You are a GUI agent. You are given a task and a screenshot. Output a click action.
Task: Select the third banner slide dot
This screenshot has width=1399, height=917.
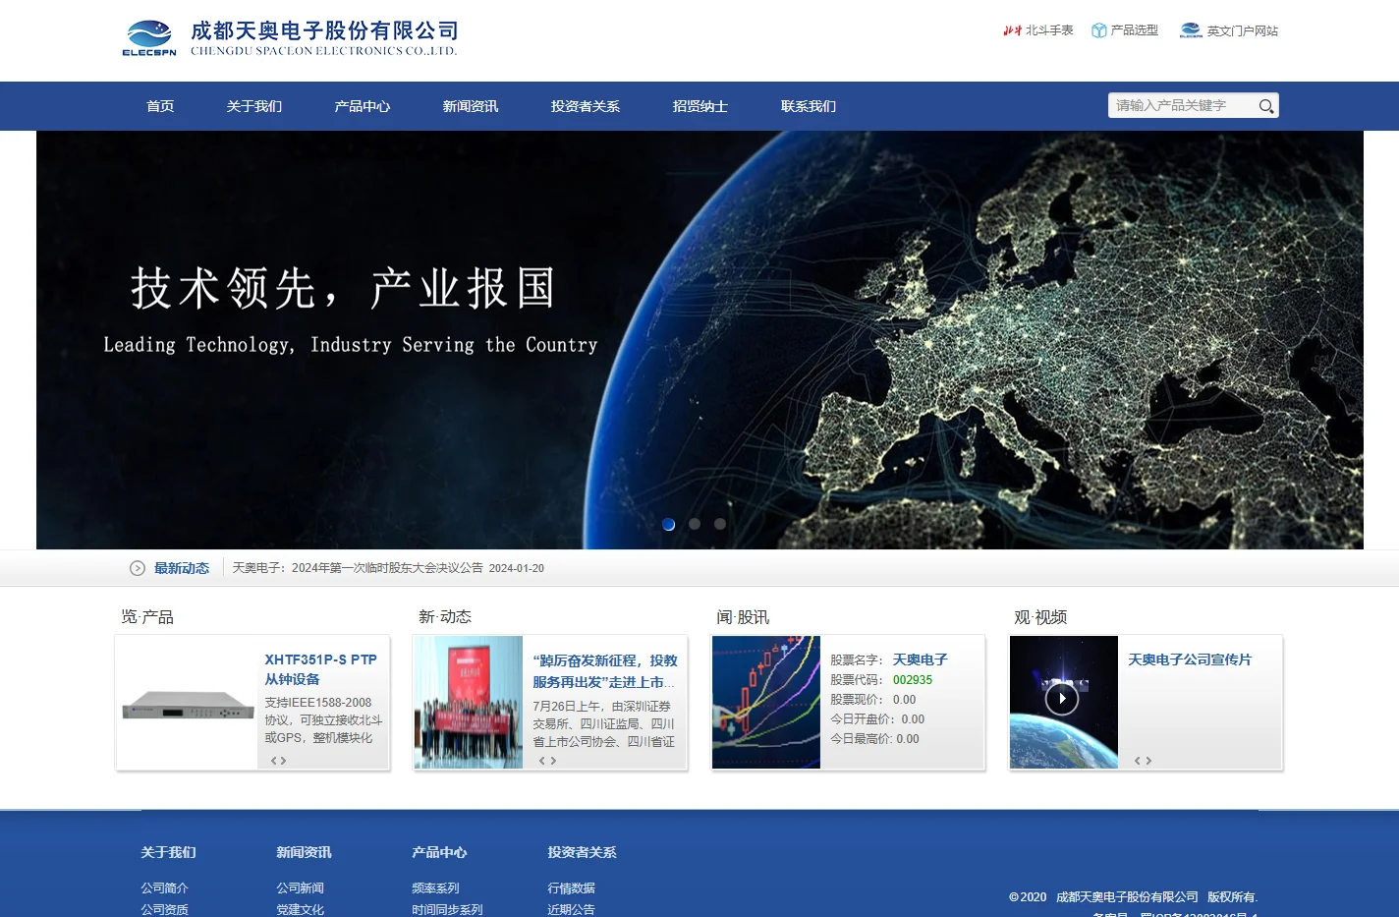pos(720,524)
